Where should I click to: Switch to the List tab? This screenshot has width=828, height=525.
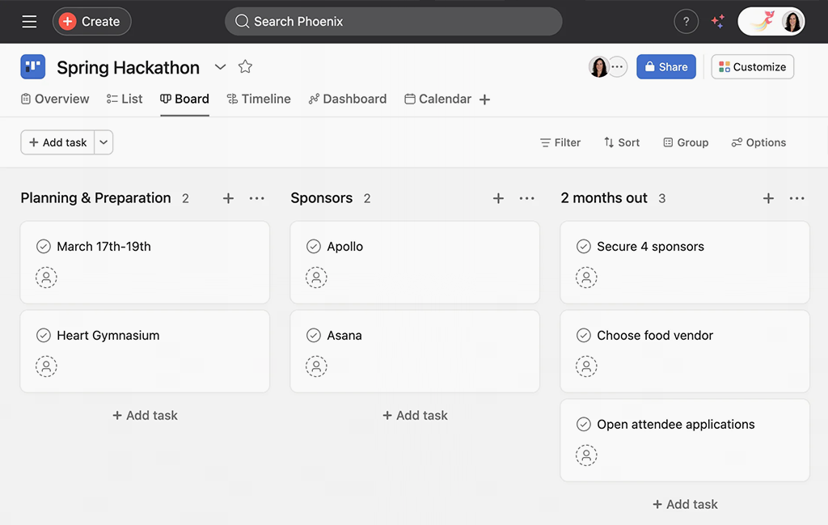pos(125,99)
